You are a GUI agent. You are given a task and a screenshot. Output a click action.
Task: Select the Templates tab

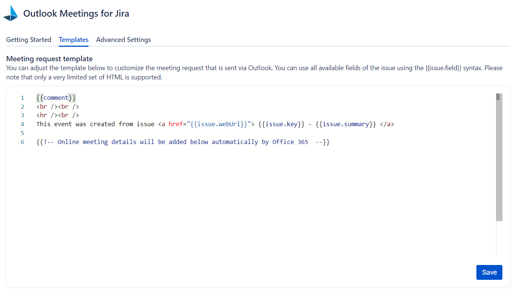[74, 40]
